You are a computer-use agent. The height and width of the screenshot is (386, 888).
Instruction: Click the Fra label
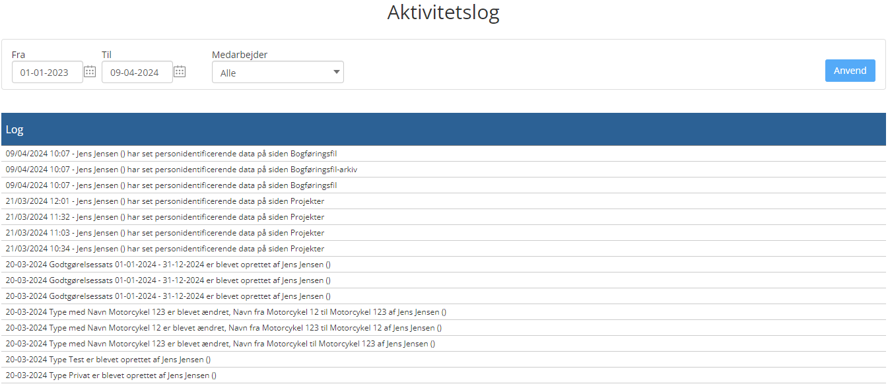(18, 55)
